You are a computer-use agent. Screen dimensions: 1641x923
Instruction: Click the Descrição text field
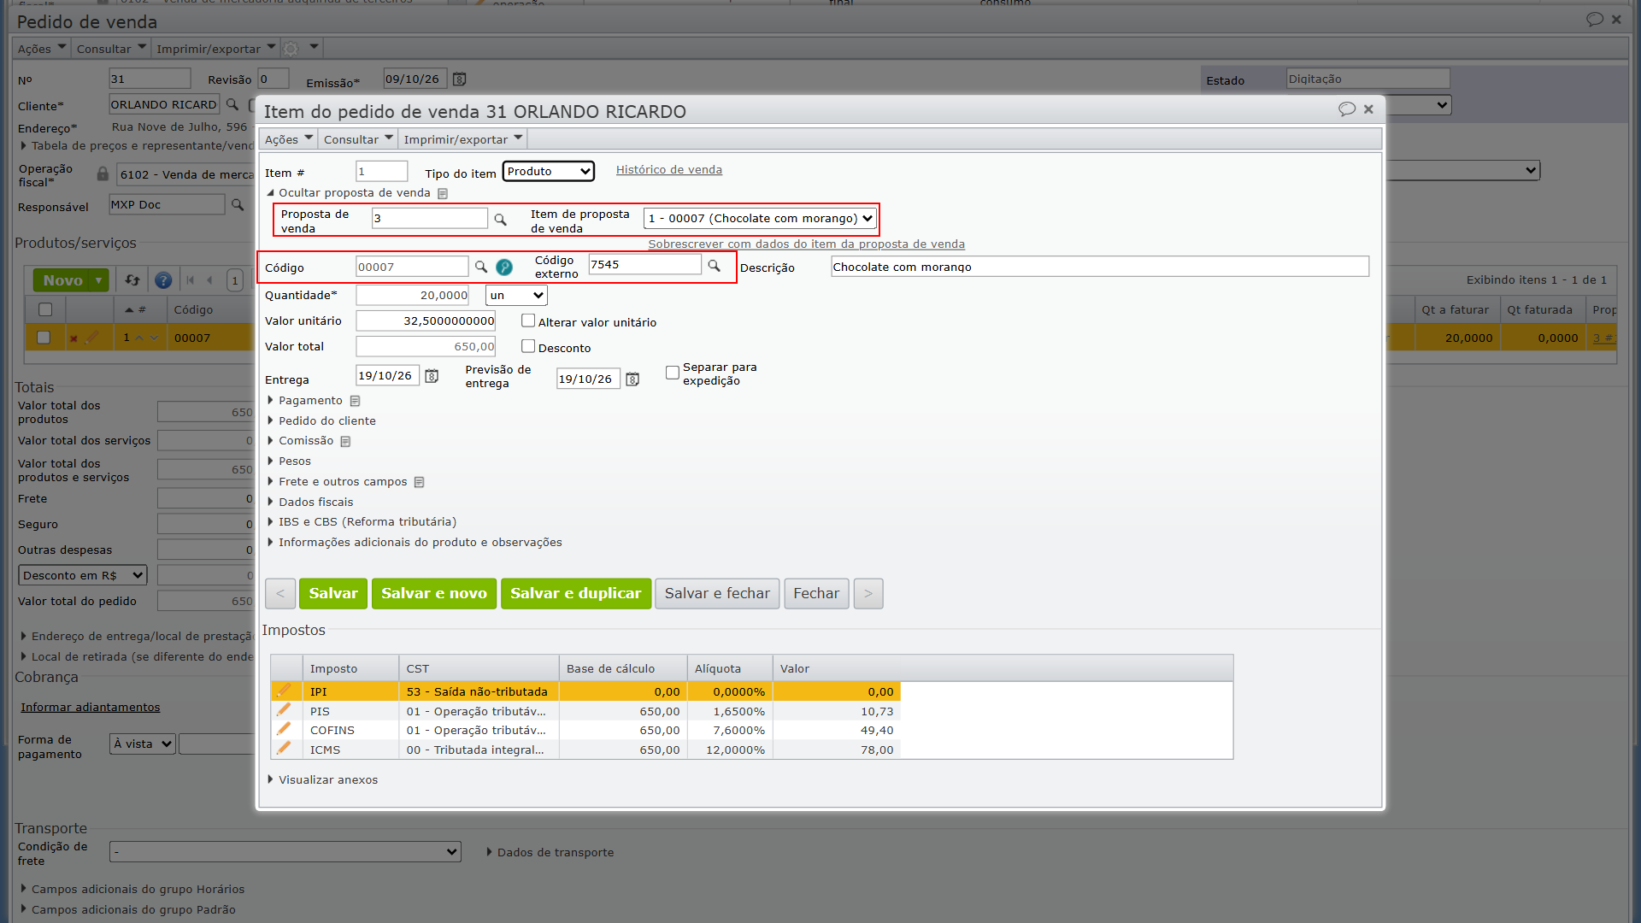point(1100,267)
